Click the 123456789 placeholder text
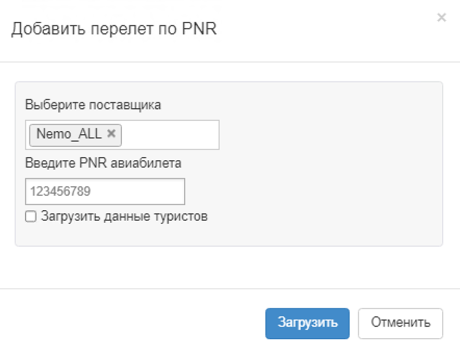 (x=60, y=192)
